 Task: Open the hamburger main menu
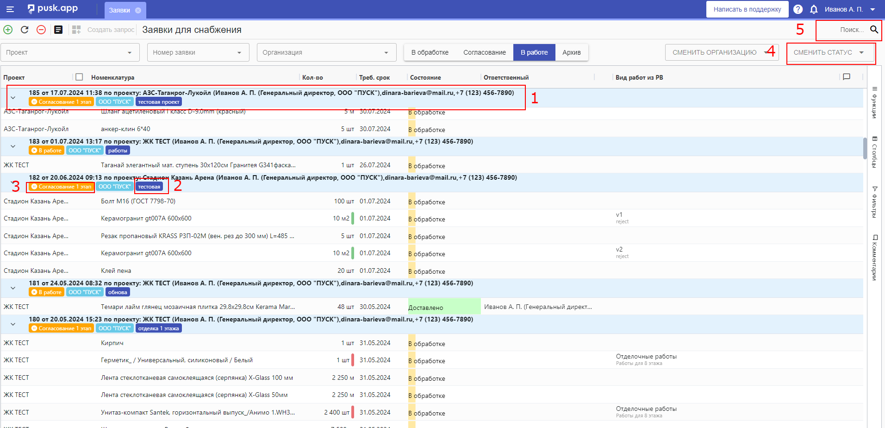click(x=10, y=9)
